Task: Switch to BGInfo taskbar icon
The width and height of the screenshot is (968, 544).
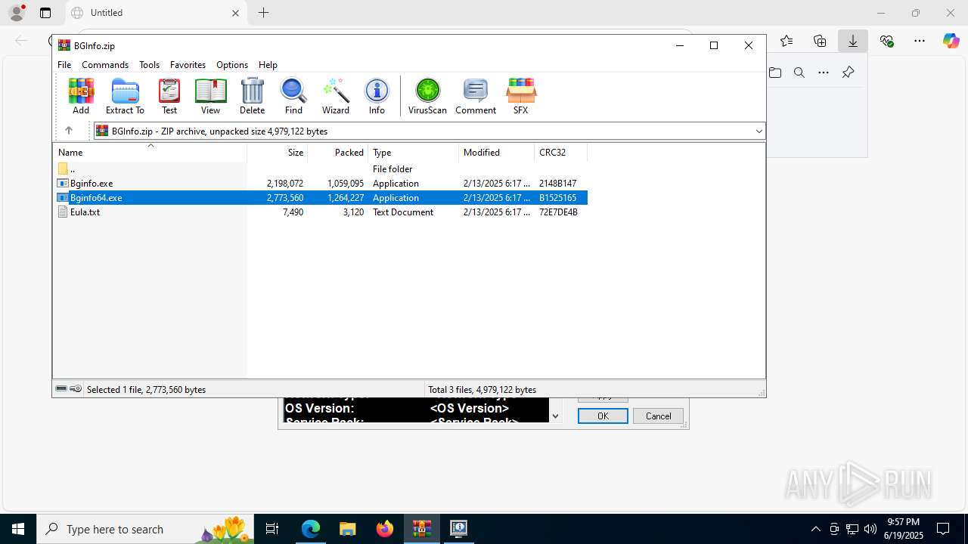Action: point(458,529)
